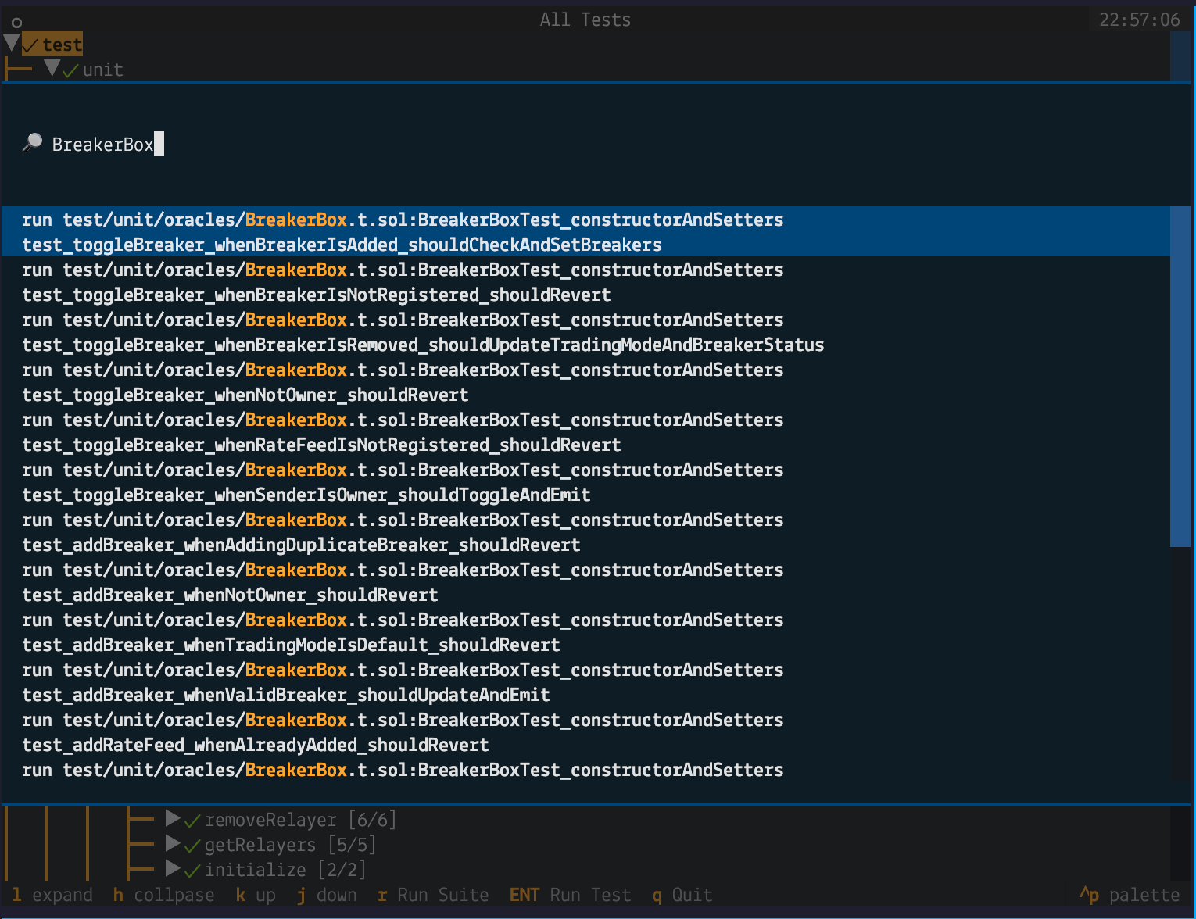Click the green checkmark beside initialize

(x=190, y=869)
